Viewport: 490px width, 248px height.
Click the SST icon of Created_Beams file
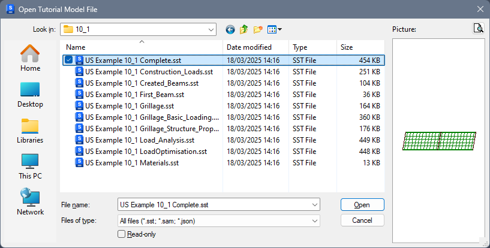79,83
